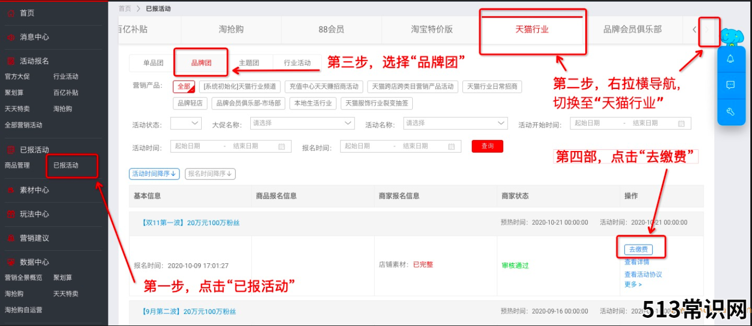752x326 pixels.
Task: Choose the 品牌轻店 filter
Action: 190,102
